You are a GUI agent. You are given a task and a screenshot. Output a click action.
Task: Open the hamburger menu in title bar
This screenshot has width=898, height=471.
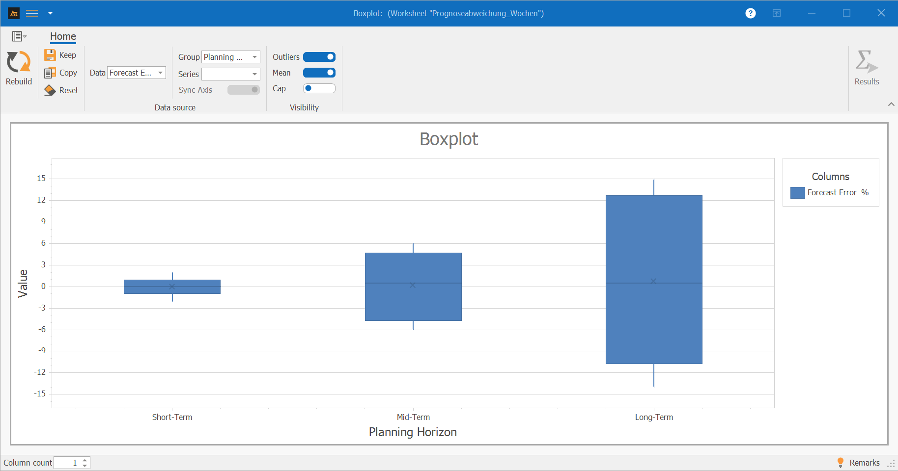click(x=32, y=13)
